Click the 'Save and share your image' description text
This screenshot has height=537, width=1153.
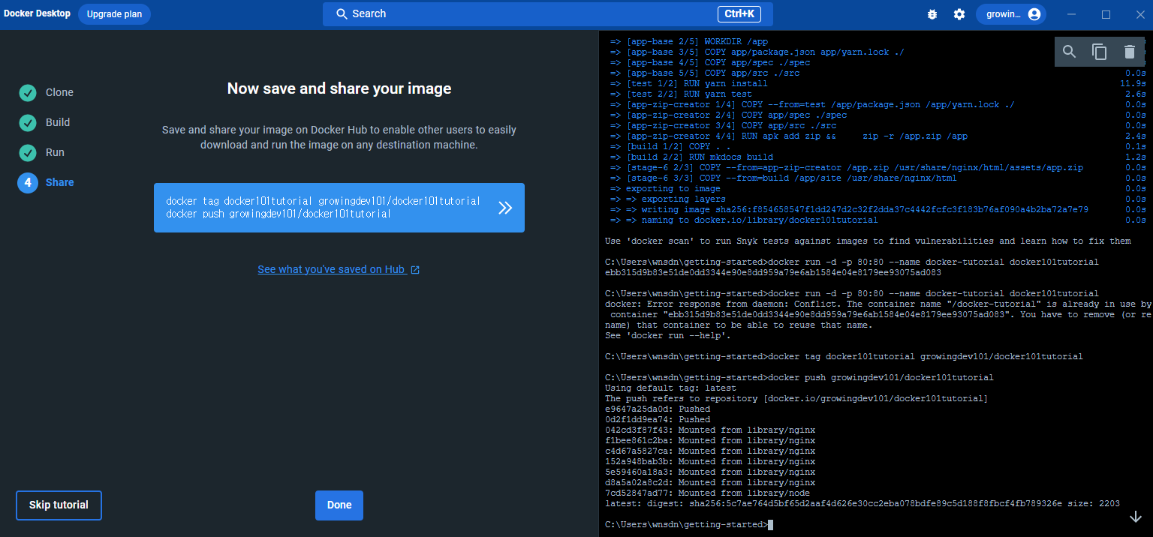click(x=339, y=137)
